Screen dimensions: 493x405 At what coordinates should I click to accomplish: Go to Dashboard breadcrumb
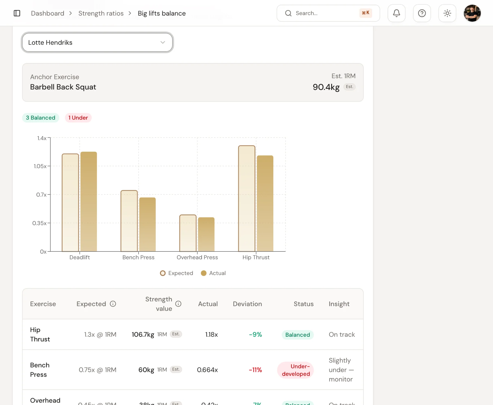tap(48, 13)
